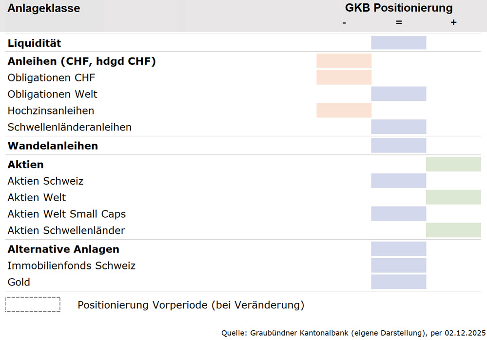The image size is (487, 340).
Task: Click the green Aktien Schwellenländer overweight box
Action: click(453, 230)
